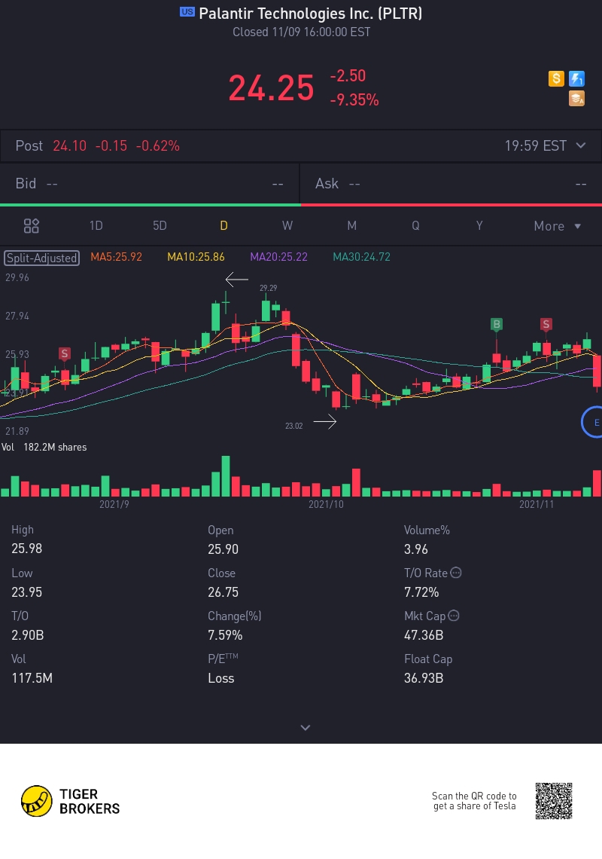Screen dimensions: 602x859
Task: Tap the -2.50 price change value
Action: (348, 75)
